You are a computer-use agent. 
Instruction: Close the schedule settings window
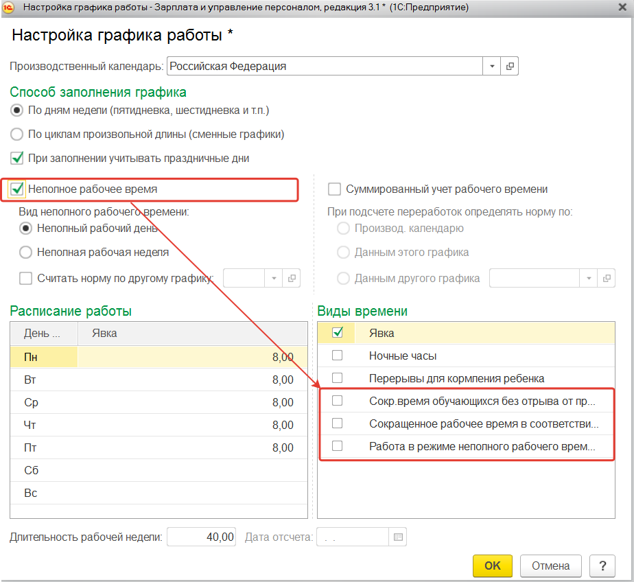pyautogui.click(x=623, y=8)
